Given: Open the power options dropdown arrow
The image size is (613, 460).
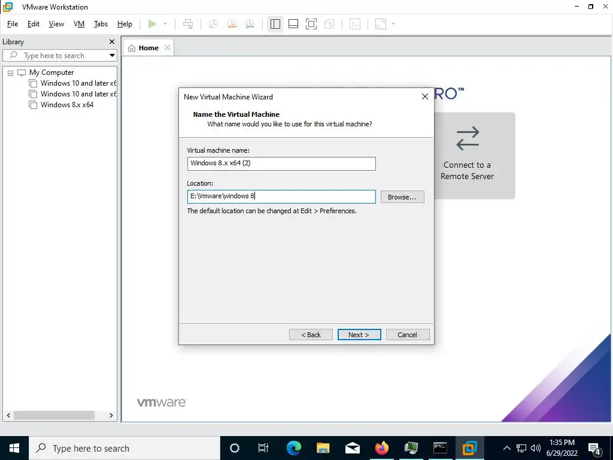Looking at the screenshot, I should pos(165,24).
